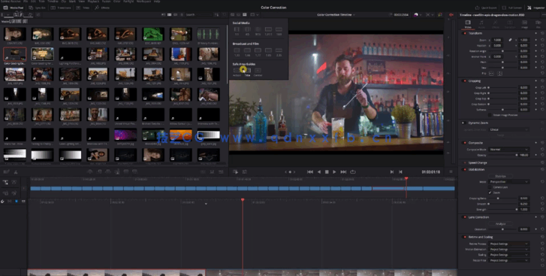
Task: Open the Media Pool panel
Action: 14,8
